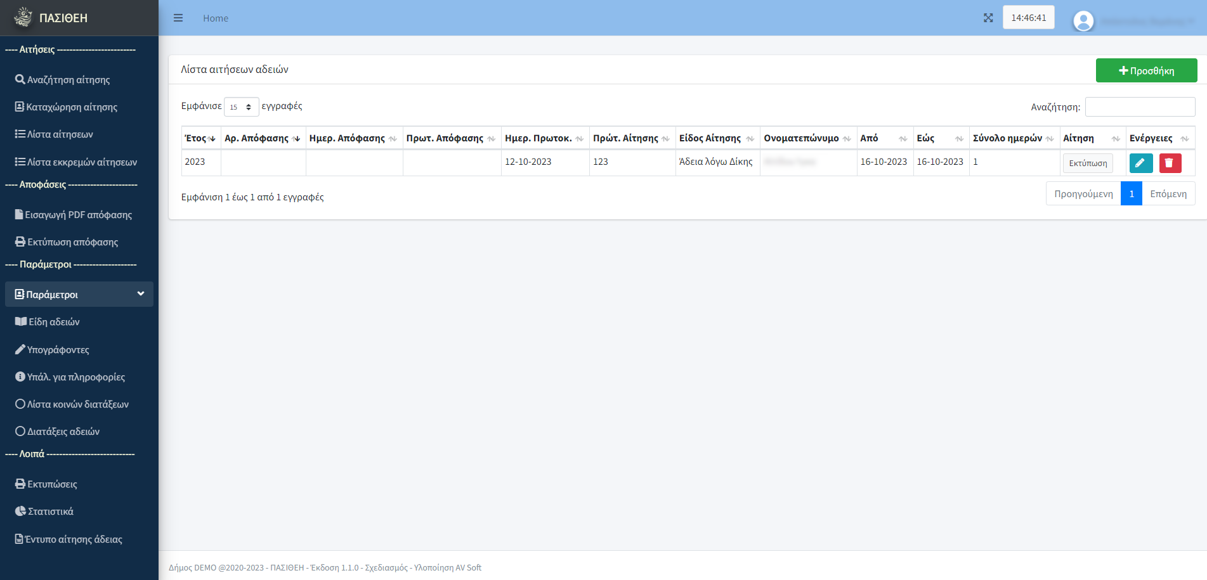Open the user avatar profile
The width and height of the screenshot is (1207, 580).
1083,21
